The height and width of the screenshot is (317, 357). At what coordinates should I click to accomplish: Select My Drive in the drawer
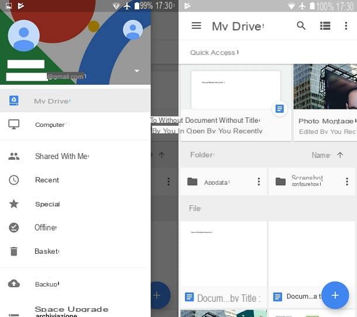coord(75,101)
